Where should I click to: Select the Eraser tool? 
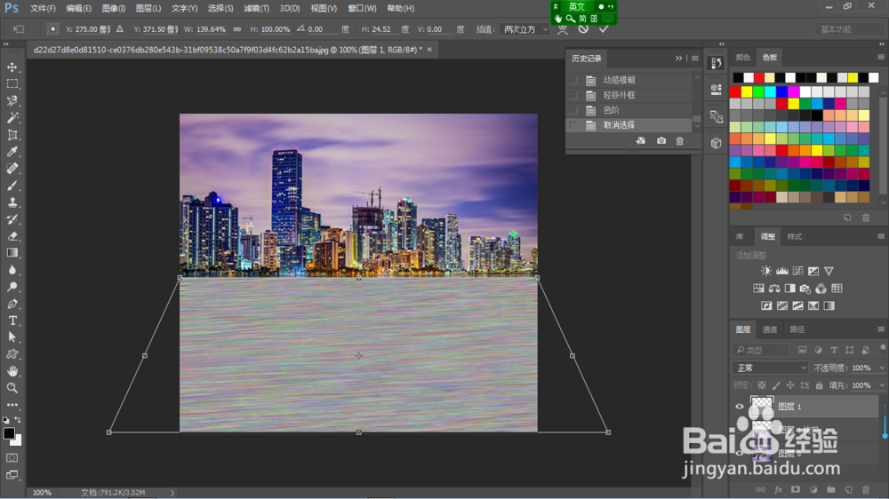12,236
